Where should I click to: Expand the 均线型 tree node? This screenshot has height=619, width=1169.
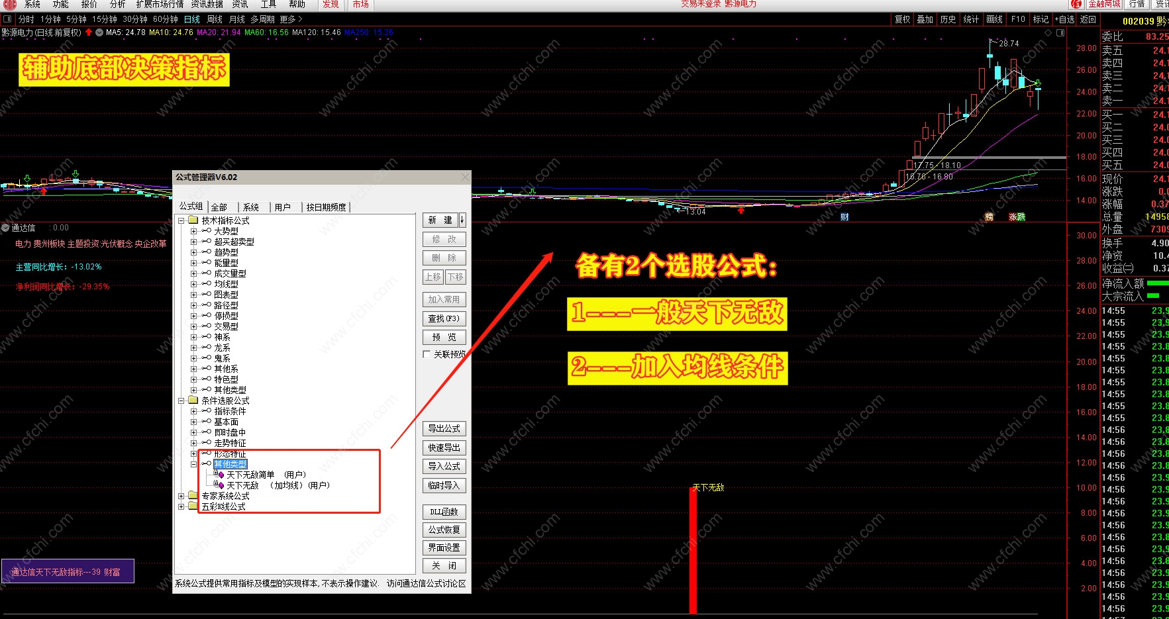pyautogui.click(x=193, y=284)
